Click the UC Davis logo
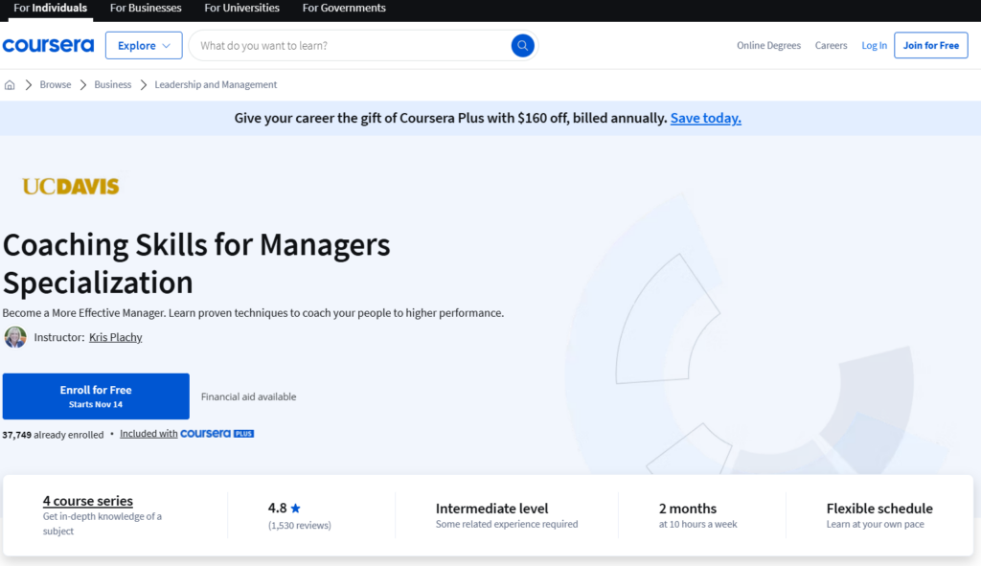The width and height of the screenshot is (981, 566). click(71, 187)
